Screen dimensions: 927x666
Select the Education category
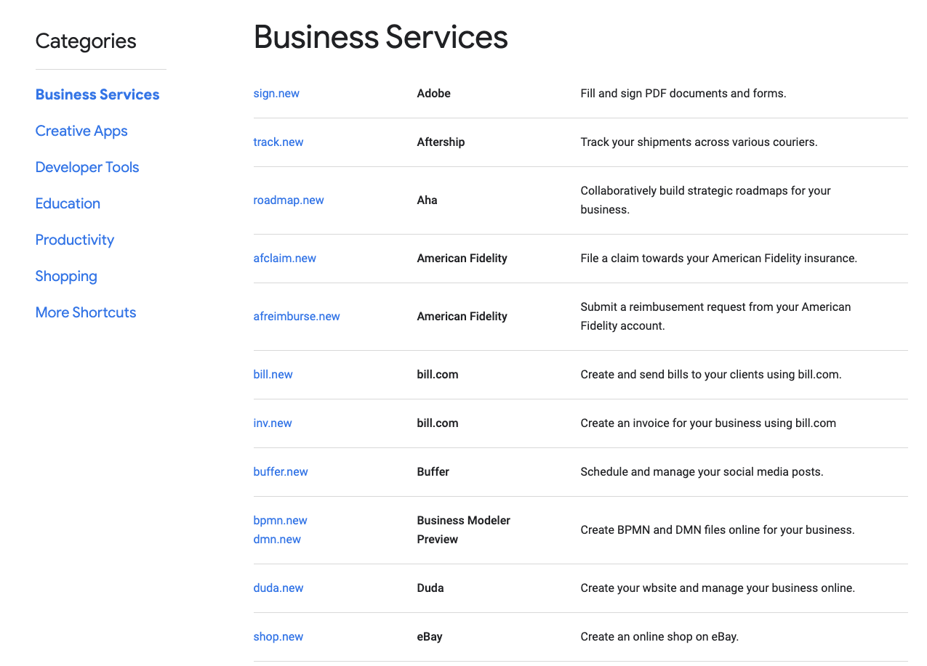(x=68, y=203)
